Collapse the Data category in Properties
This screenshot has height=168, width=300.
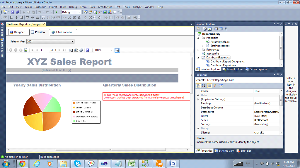pos(198,95)
